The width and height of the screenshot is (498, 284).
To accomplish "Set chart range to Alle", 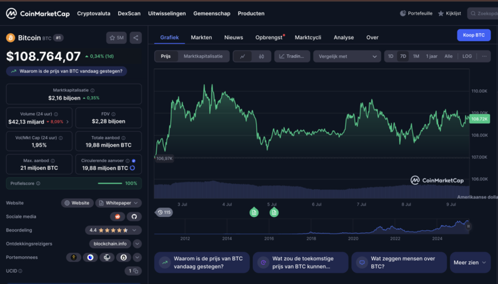I will pos(448,56).
